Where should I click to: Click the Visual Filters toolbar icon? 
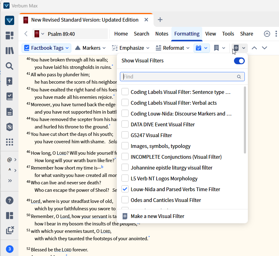point(236,48)
